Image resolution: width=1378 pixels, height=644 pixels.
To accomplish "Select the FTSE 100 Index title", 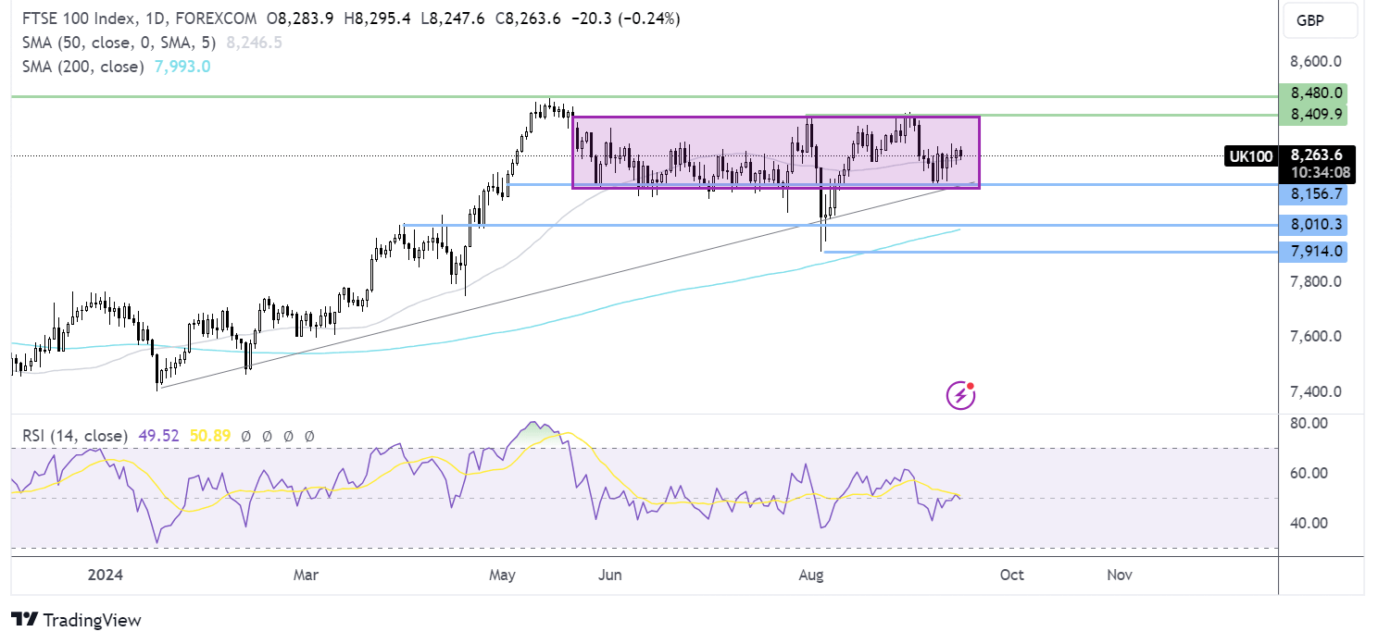I will 81,19.
